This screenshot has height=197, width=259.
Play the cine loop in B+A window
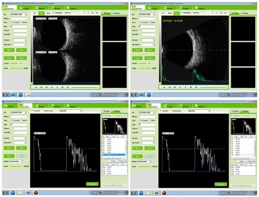click(186, 87)
